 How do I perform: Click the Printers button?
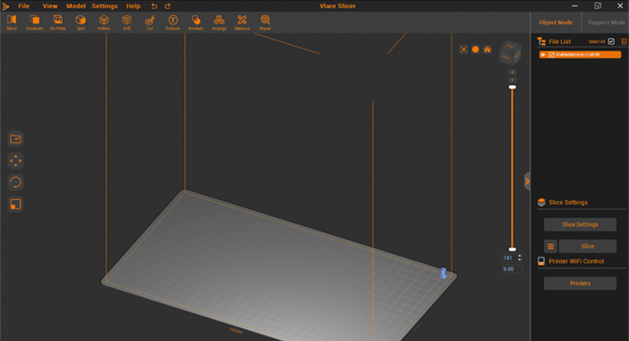(580, 284)
